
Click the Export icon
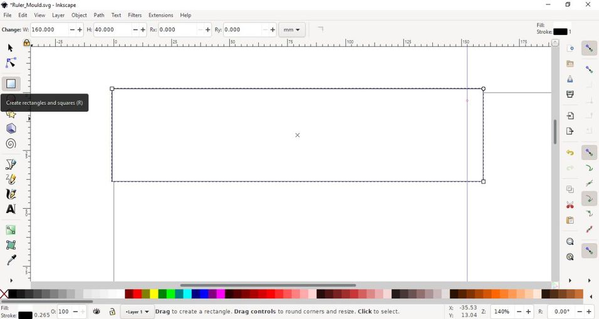click(x=570, y=131)
